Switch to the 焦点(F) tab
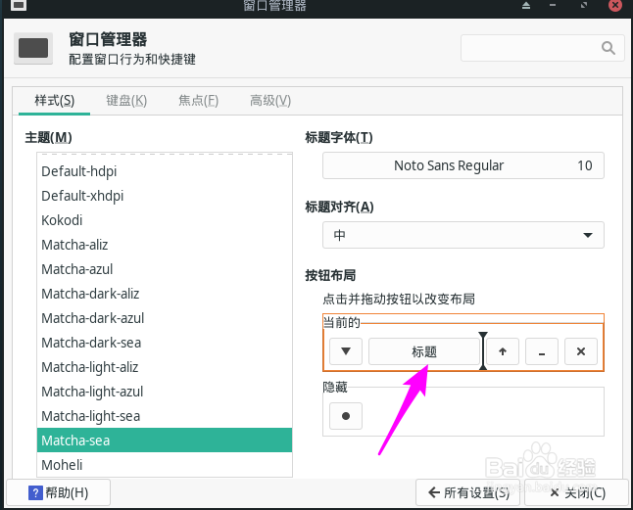Screen dimensions: 633x510 point(198,101)
